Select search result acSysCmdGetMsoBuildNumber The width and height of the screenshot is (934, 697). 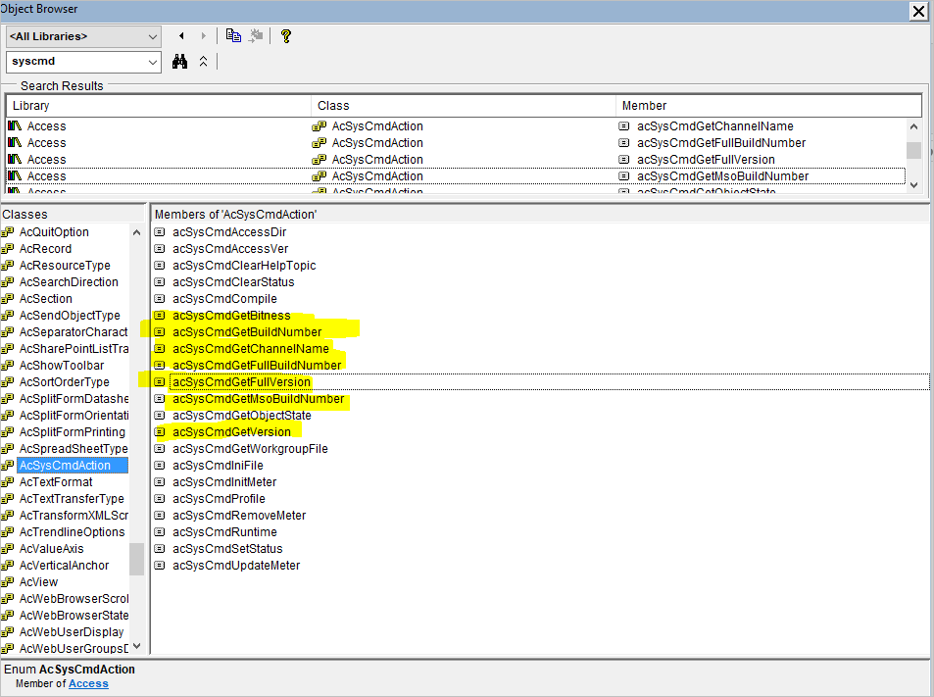click(722, 176)
